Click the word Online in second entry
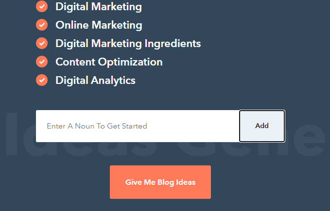Image resolution: width=330 pixels, height=211 pixels. pyautogui.click(x=72, y=25)
